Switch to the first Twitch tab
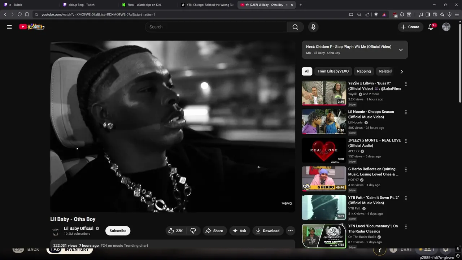The width and height of the screenshot is (462, 260). pyautogui.click(x=29, y=5)
